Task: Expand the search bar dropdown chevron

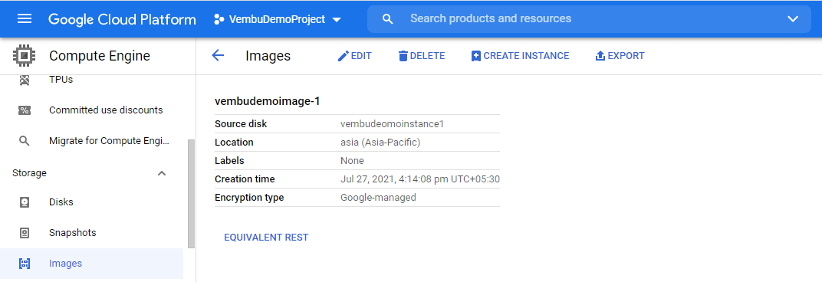Action: coord(792,19)
